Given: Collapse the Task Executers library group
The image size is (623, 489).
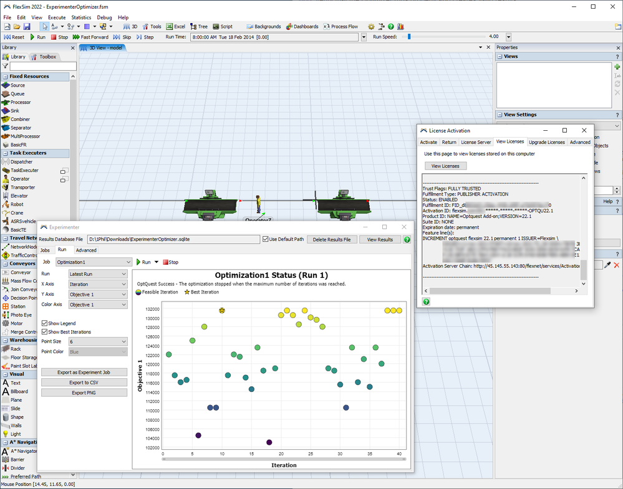Looking at the screenshot, I should pyautogui.click(x=6, y=153).
